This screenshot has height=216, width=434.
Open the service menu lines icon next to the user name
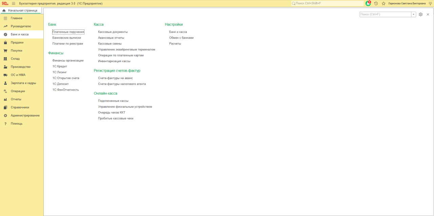[430, 3]
